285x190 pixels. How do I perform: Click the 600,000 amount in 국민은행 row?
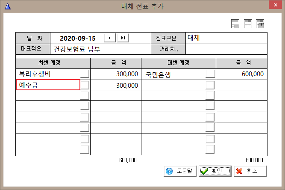click(241, 74)
